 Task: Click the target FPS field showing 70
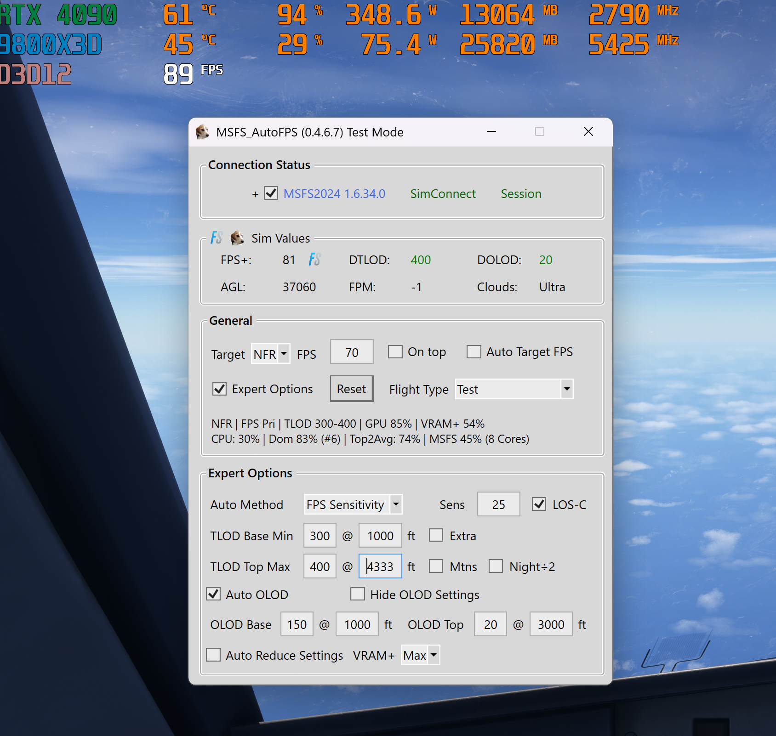pos(352,352)
